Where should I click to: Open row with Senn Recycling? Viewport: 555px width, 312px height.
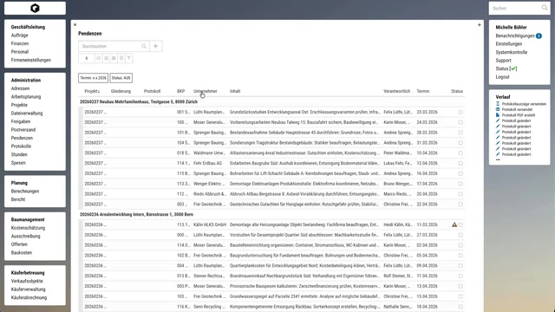pyautogui.click(x=272, y=307)
